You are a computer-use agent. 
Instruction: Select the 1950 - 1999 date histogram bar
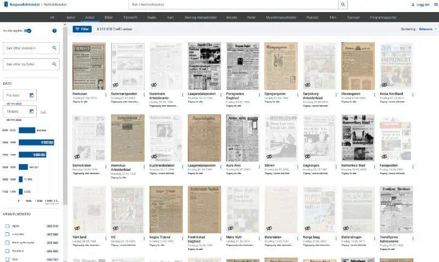[x=36, y=142]
